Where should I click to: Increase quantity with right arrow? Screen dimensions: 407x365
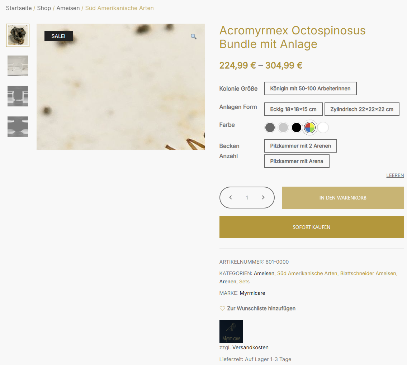point(263,197)
